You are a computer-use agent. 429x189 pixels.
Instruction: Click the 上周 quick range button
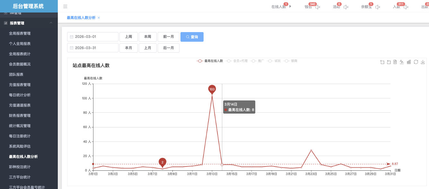point(128,37)
